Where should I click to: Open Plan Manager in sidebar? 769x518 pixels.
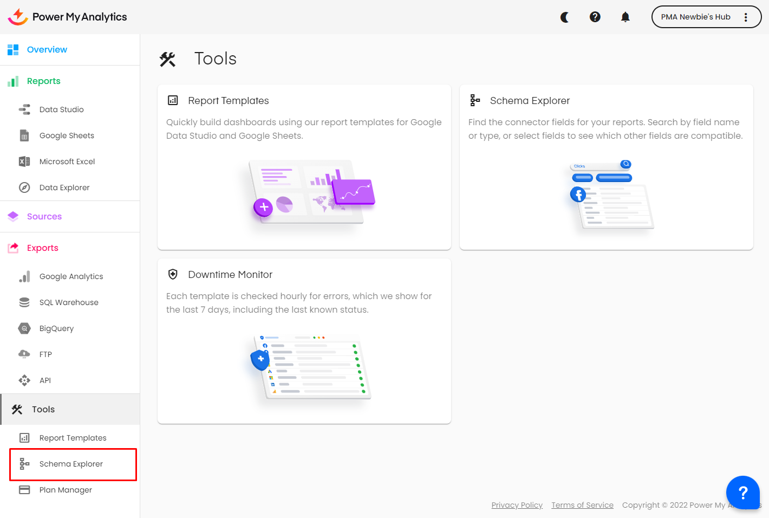click(x=66, y=490)
